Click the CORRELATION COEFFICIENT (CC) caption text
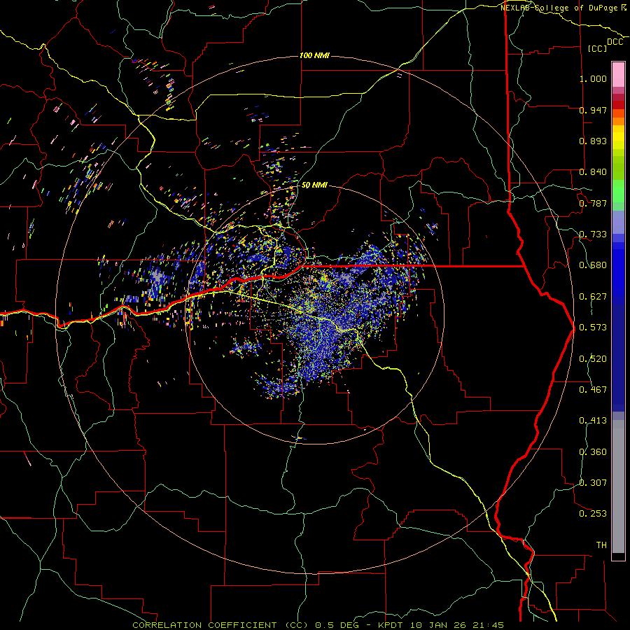The image size is (630, 630). click(220, 625)
